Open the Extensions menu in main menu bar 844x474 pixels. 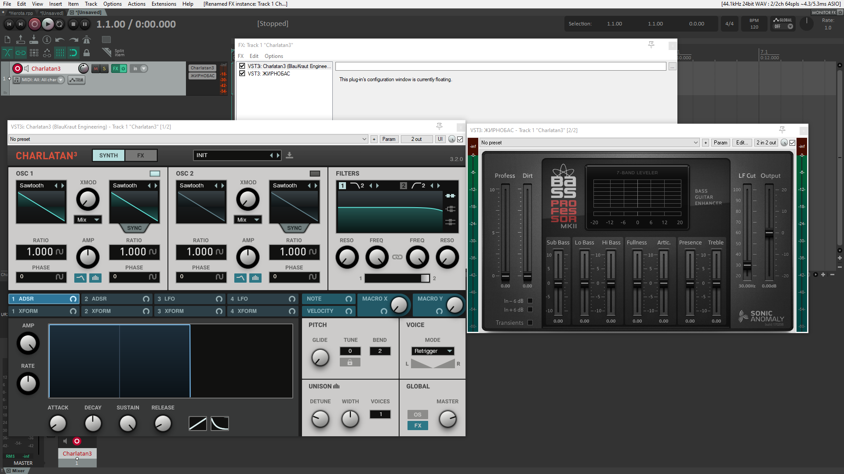(x=164, y=4)
